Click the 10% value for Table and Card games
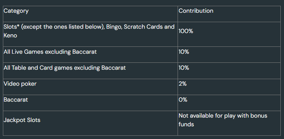This screenshot has width=284, height=139. [184, 68]
